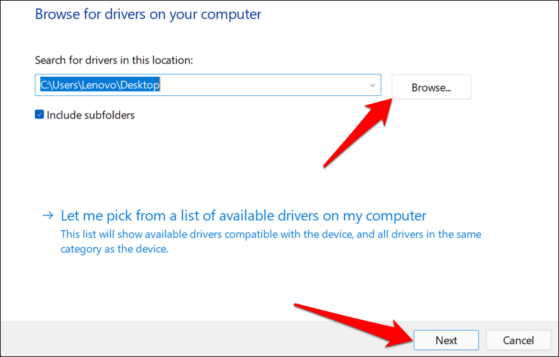Click the "Include subfolders" label text
The image size is (559, 357).
[90, 115]
